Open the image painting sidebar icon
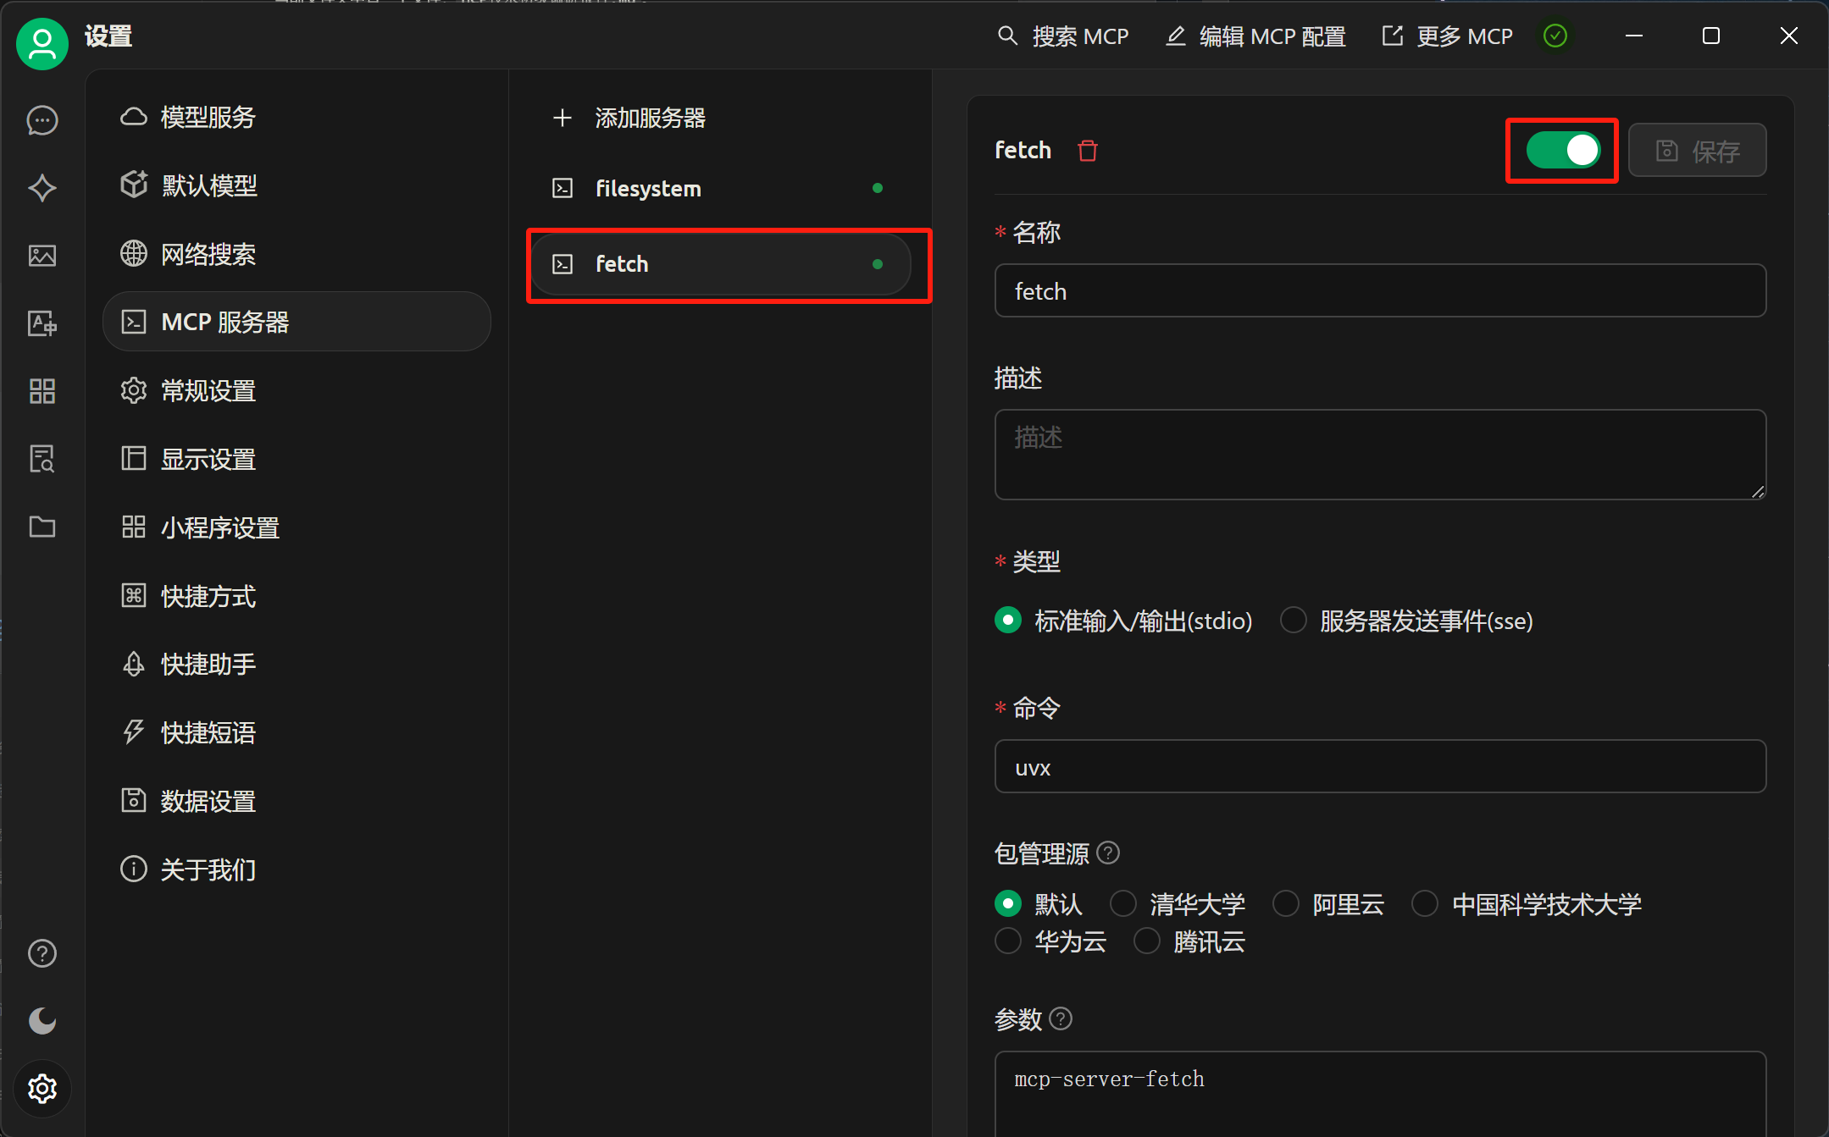Image resolution: width=1829 pixels, height=1137 pixels. point(42,256)
